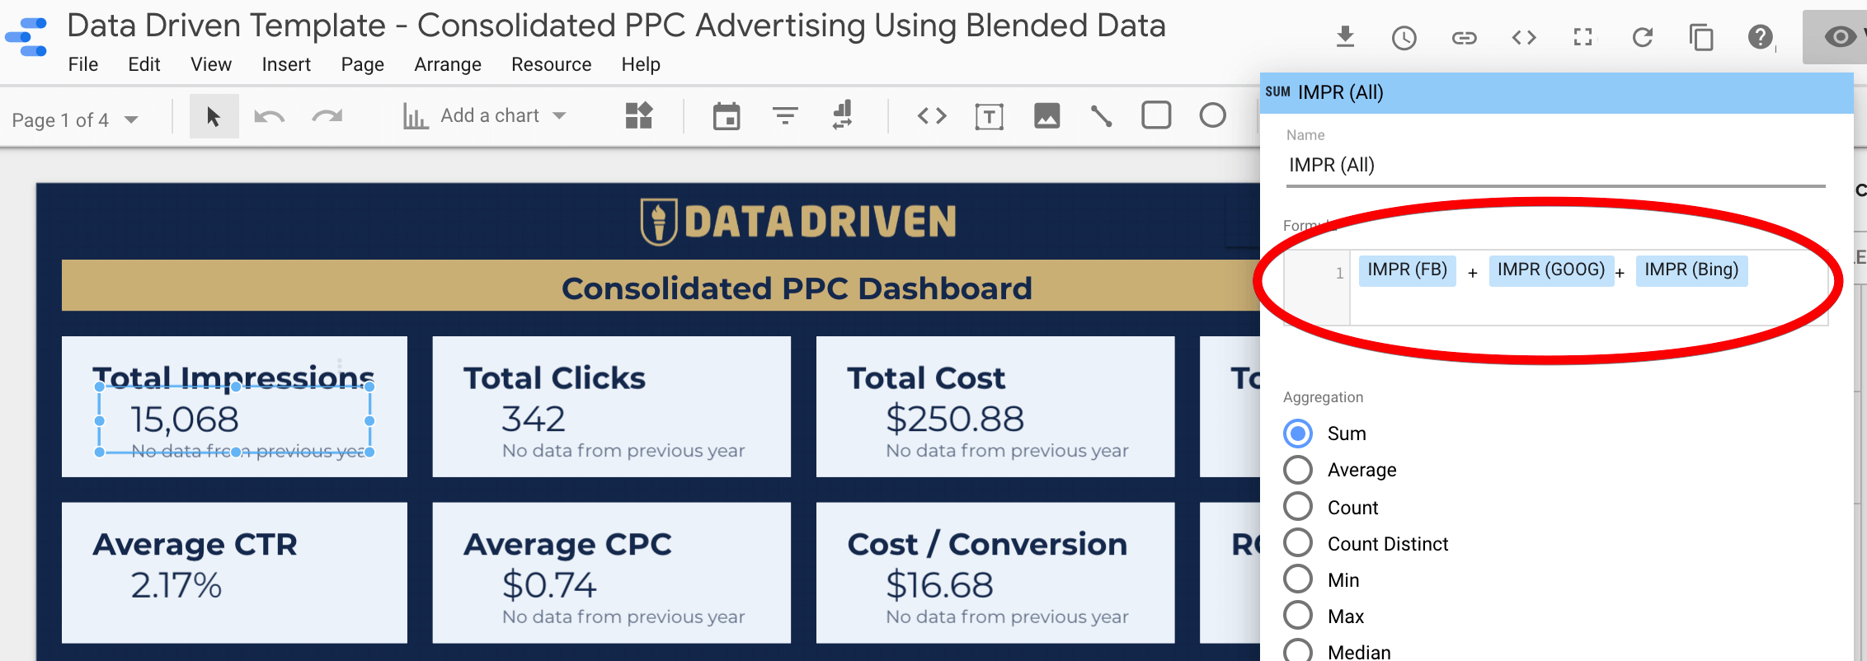Insert URL embed from toolbar
1867x661 pixels.
[932, 116]
